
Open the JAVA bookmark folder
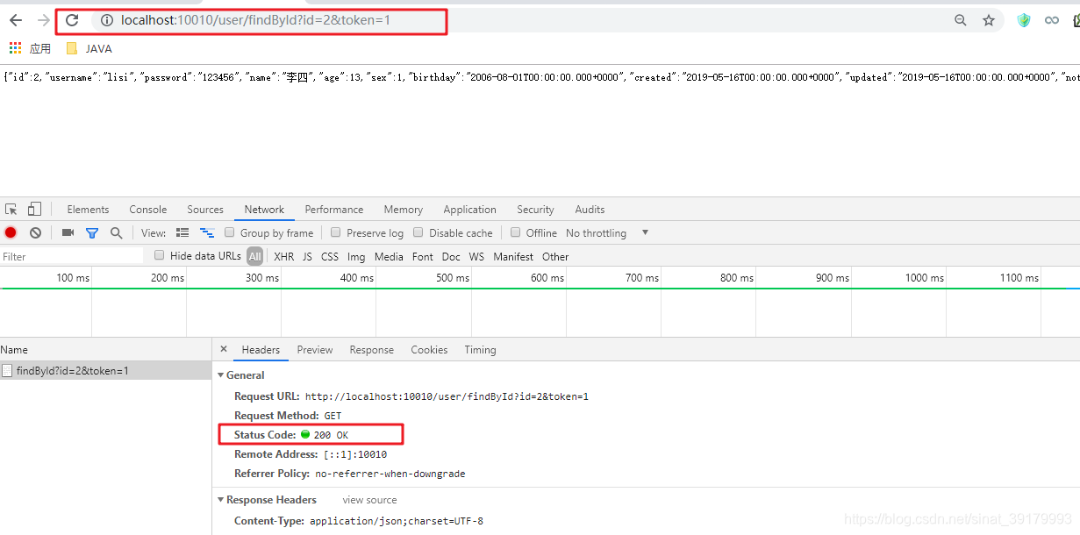point(89,48)
